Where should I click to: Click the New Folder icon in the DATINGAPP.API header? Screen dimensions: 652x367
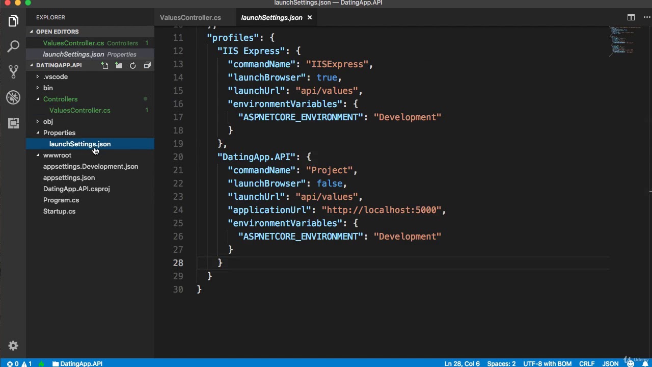point(119,65)
